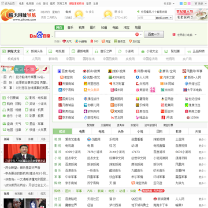The image size is (208, 208).
Task: Click the 地图·违章 icon in left panel
Action: [4, 130]
